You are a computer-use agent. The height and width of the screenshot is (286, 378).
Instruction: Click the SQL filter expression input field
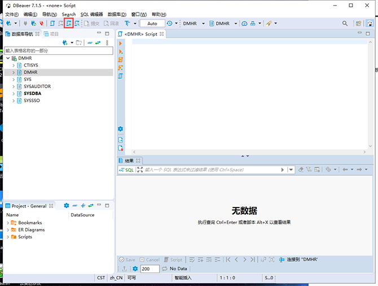coord(212,170)
